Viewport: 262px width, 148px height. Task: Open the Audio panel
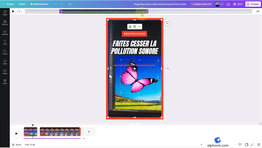(5, 62)
